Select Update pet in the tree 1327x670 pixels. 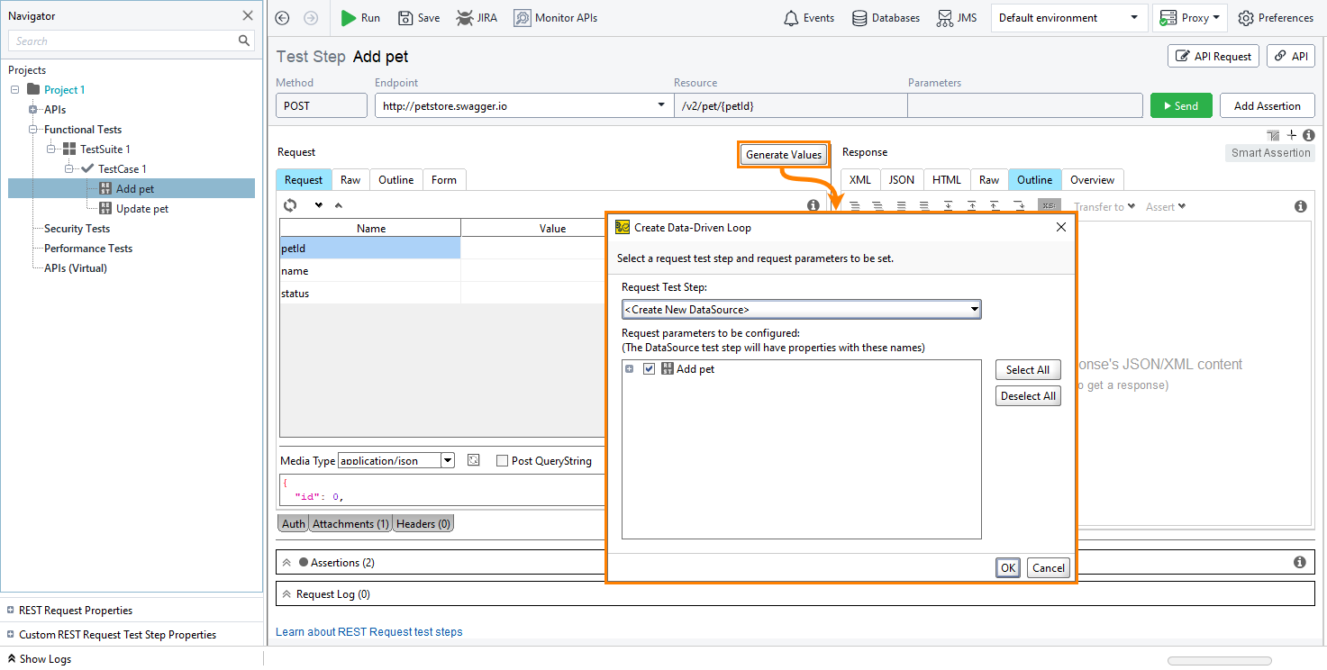click(142, 208)
